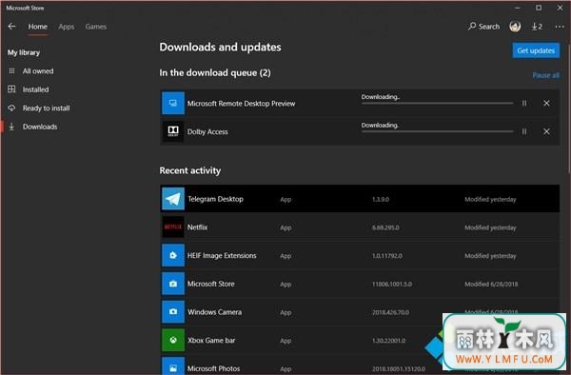This screenshot has height=375, width=571.
Task: Open Search in the top bar
Action: point(484,27)
